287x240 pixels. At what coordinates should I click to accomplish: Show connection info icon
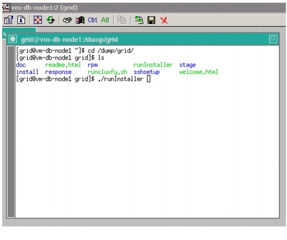(21, 20)
